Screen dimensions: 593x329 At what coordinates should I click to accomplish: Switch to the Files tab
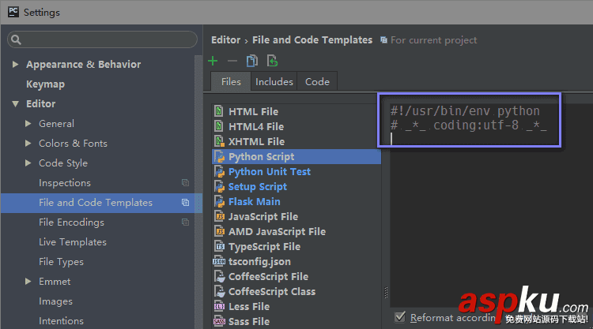231,81
